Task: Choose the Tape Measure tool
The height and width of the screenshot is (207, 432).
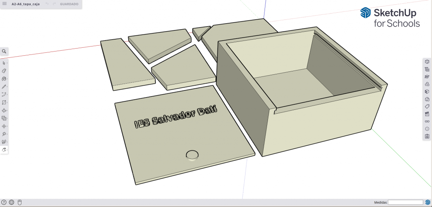Action: (4, 134)
